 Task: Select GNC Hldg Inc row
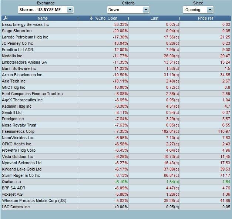pos(116,87)
